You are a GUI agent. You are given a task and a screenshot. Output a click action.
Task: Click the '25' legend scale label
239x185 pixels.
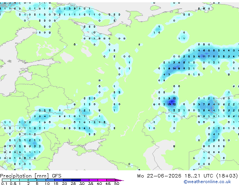tap(73, 183)
